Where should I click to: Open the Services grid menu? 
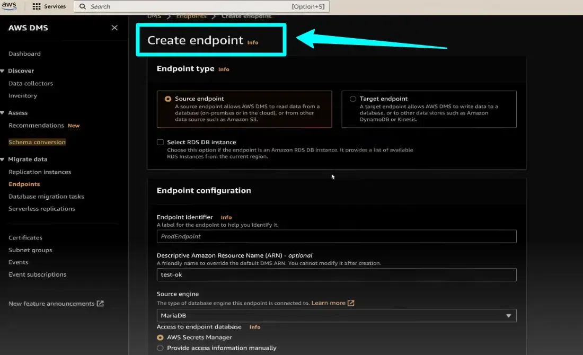49,6
